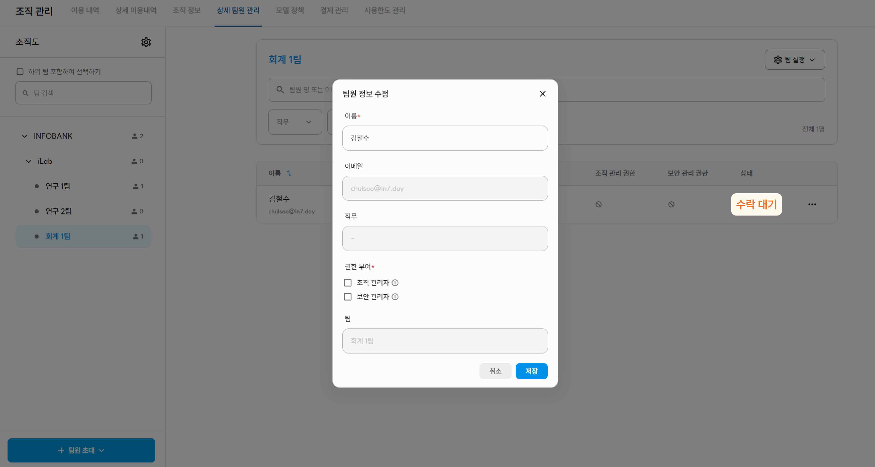
Task: Switch to the 결제 관리 tab
Action: [334, 10]
